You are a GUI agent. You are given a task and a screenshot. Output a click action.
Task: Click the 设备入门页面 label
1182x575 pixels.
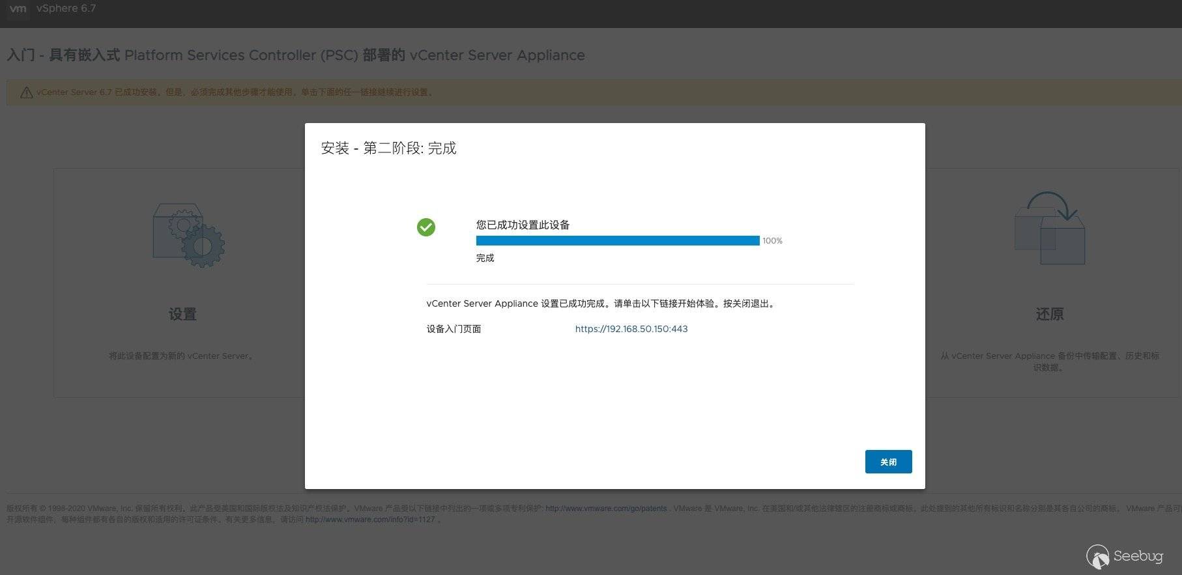tap(454, 329)
